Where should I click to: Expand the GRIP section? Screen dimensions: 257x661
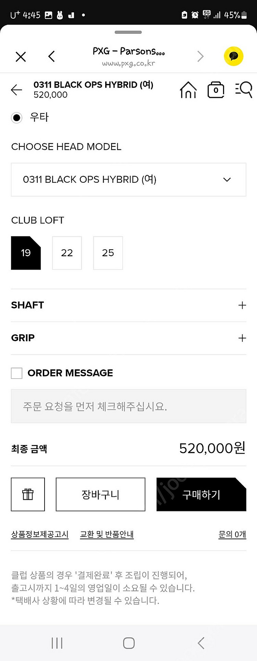pyautogui.click(x=128, y=338)
